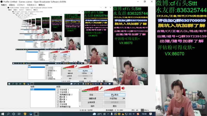Open the 帮助(H) menu

point(42,5)
